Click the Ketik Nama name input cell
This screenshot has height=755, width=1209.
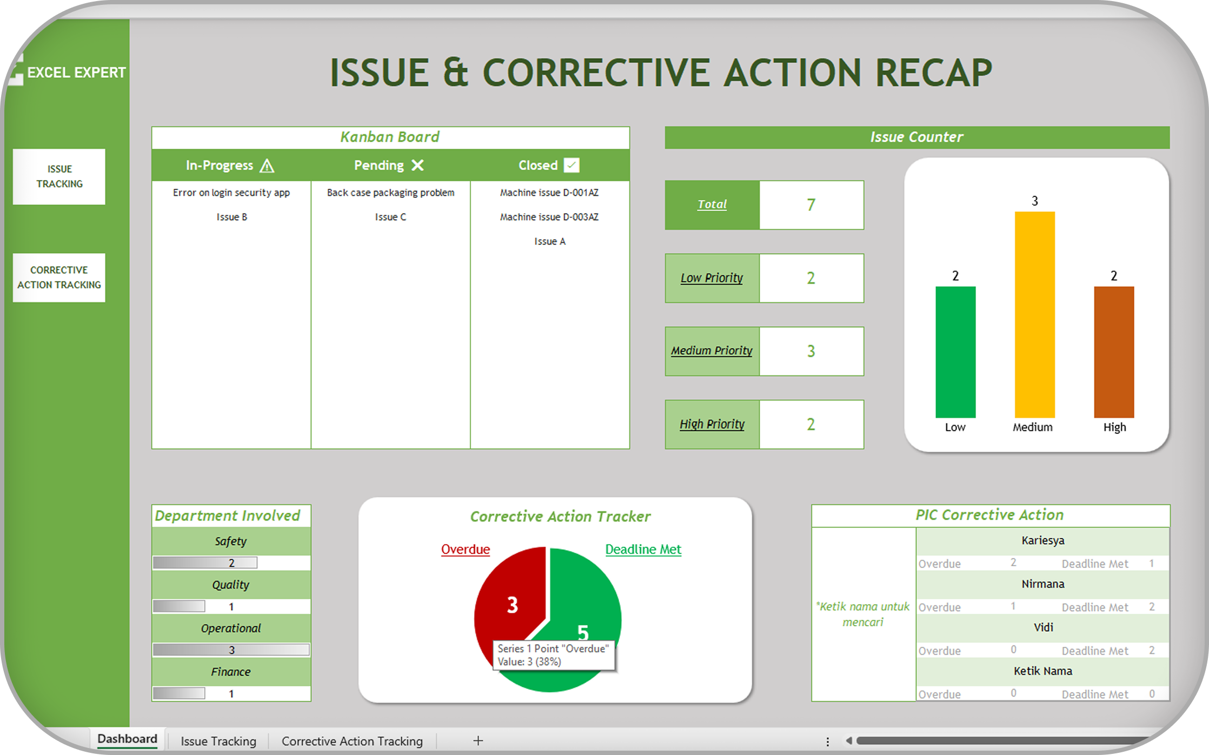tap(1042, 671)
